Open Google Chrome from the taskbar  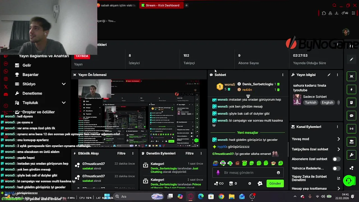tap(221, 197)
